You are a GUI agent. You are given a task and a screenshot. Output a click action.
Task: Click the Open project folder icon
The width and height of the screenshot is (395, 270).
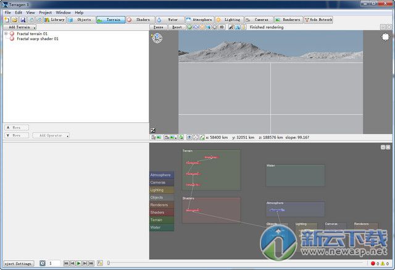tap(15, 20)
